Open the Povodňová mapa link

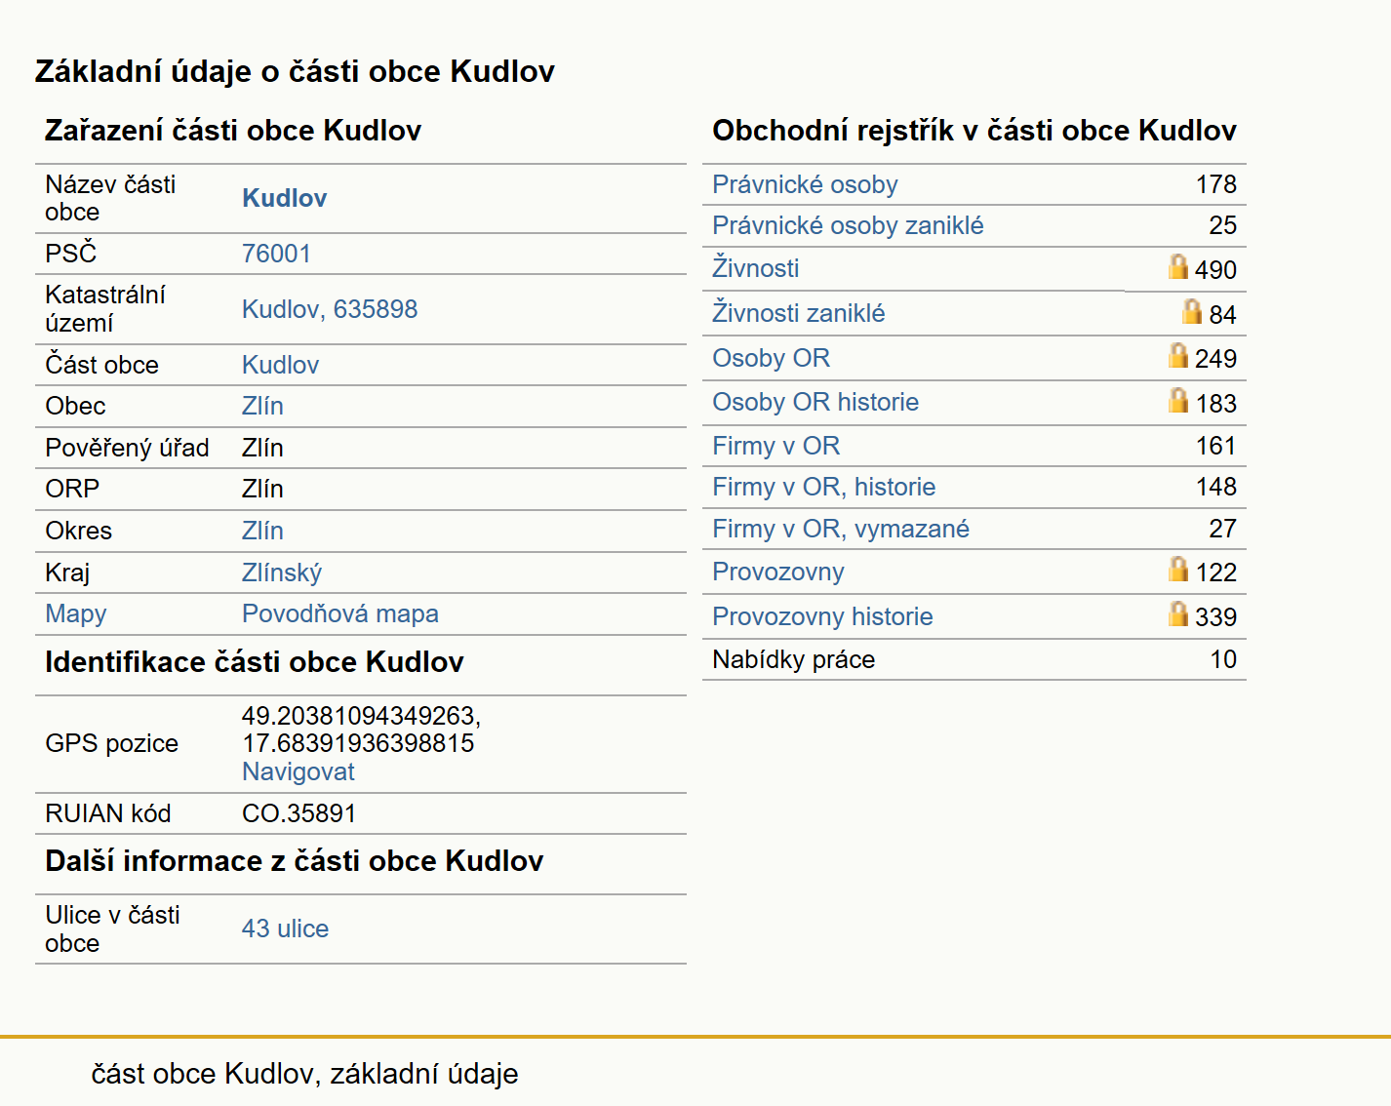(340, 613)
